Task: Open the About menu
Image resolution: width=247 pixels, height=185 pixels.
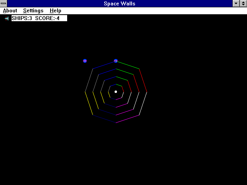Action: click(10, 11)
